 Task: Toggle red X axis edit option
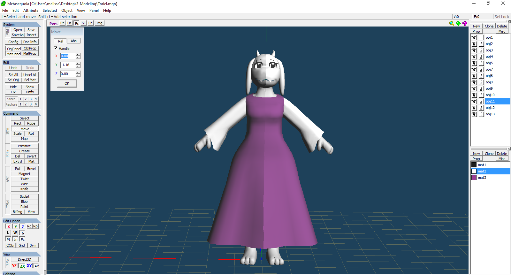point(9,226)
